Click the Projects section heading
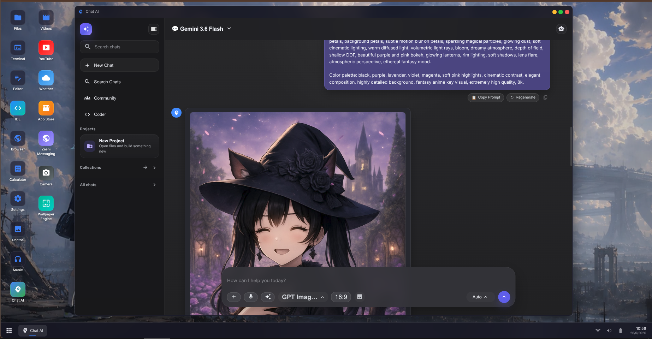The image size is (652, 339). (88, 129)
